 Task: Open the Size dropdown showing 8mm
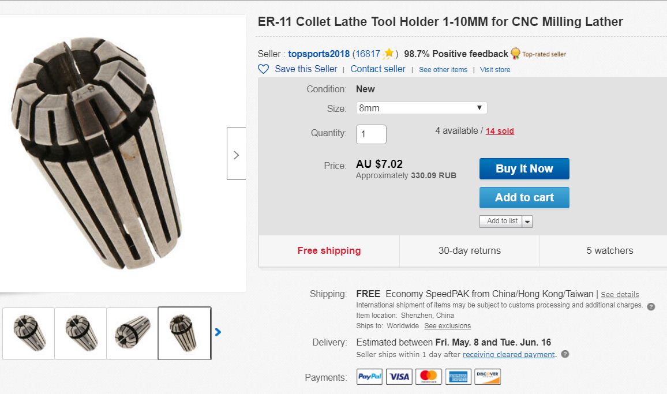point(421,108)
